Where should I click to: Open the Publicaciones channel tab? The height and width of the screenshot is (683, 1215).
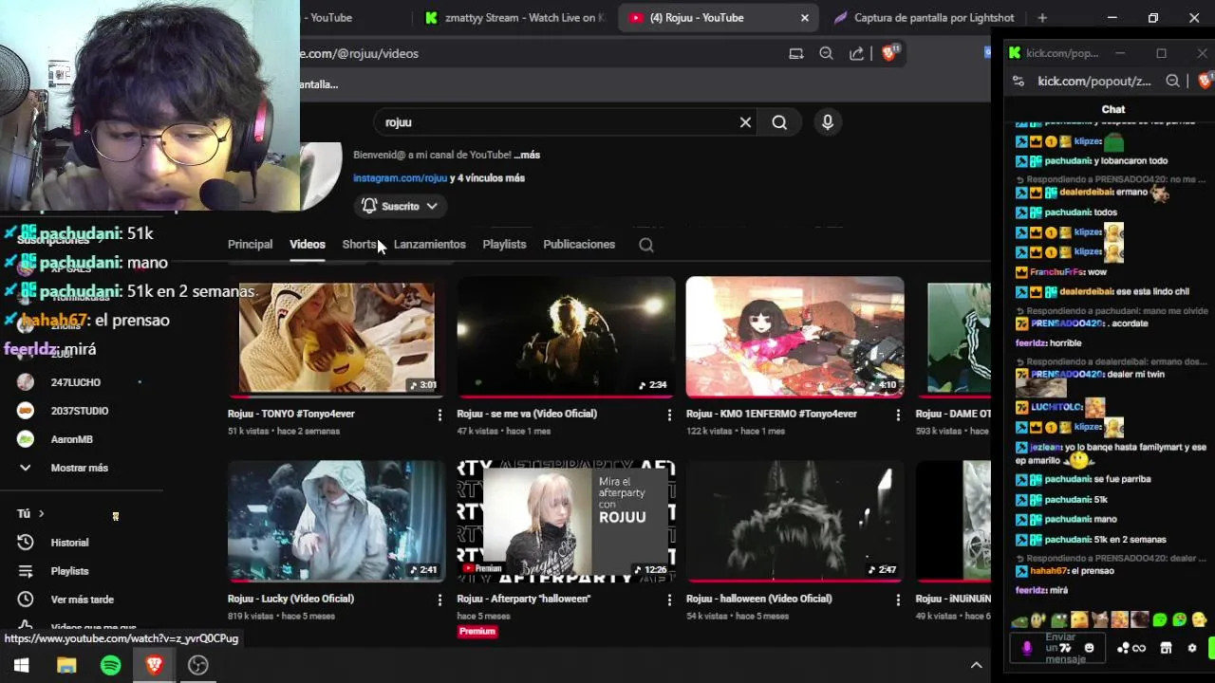(x=579, y=245)
